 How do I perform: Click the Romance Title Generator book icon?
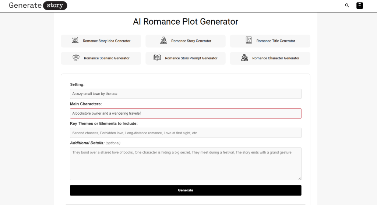click(249, 41)
